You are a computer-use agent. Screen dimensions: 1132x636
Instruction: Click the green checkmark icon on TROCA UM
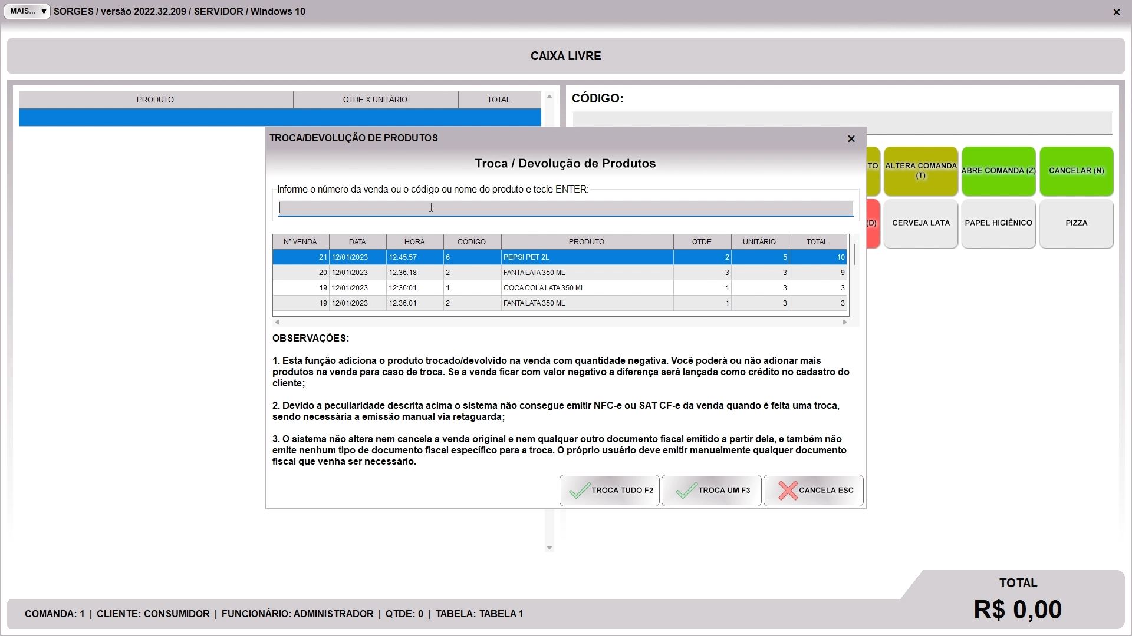[686, 490]
